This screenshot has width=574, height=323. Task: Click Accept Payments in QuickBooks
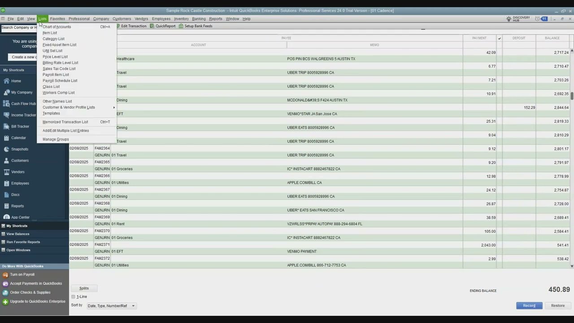36,284
